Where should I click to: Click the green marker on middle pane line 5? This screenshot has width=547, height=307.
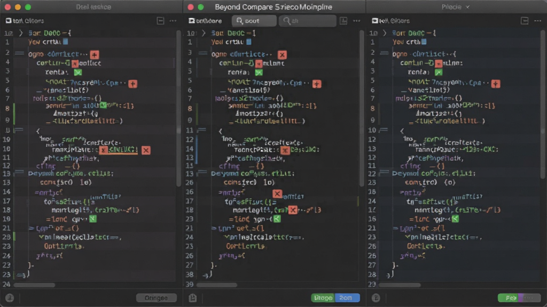tap(259, 72)
